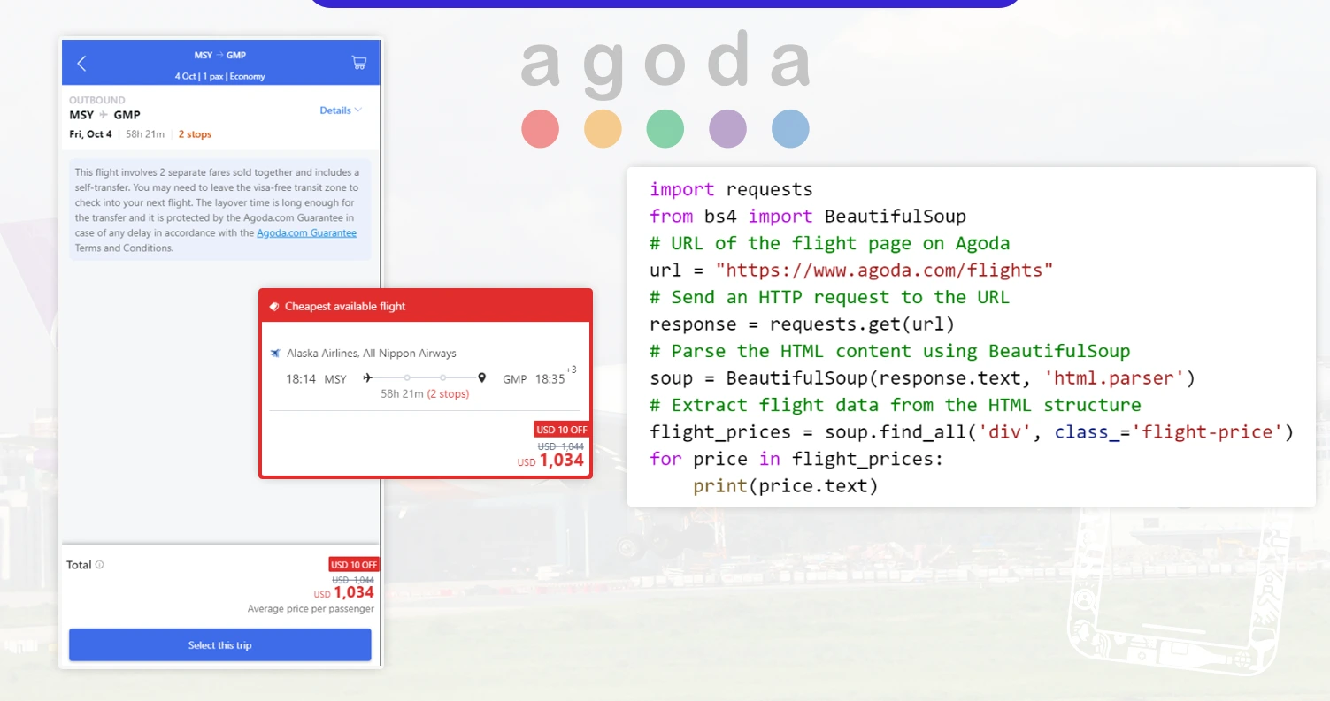Click the MSY to GMP route title in the header
The width and height of the screenshot is (1330, 701).
point(221,54)
